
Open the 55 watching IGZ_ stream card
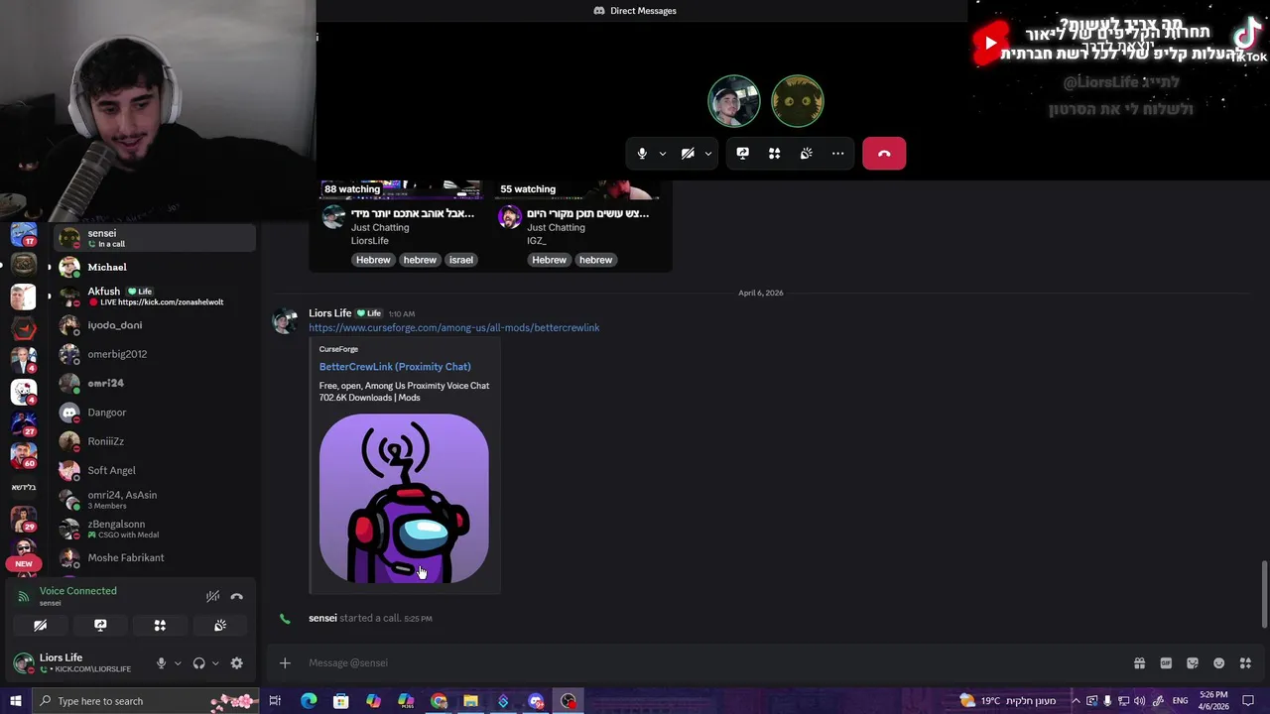[x=576, y=223]
